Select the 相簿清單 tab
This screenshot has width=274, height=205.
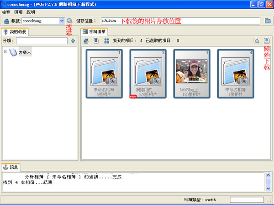(94, 32)
